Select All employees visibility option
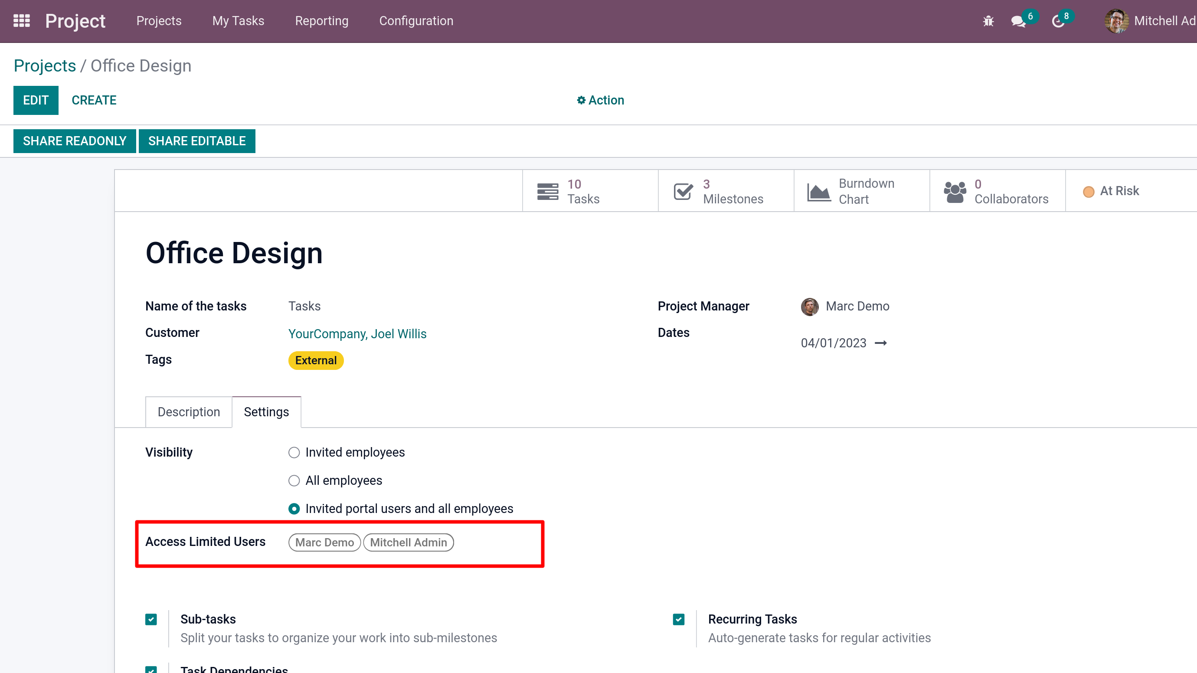This screenshot has width=1197, height=673. click(294, 480)
